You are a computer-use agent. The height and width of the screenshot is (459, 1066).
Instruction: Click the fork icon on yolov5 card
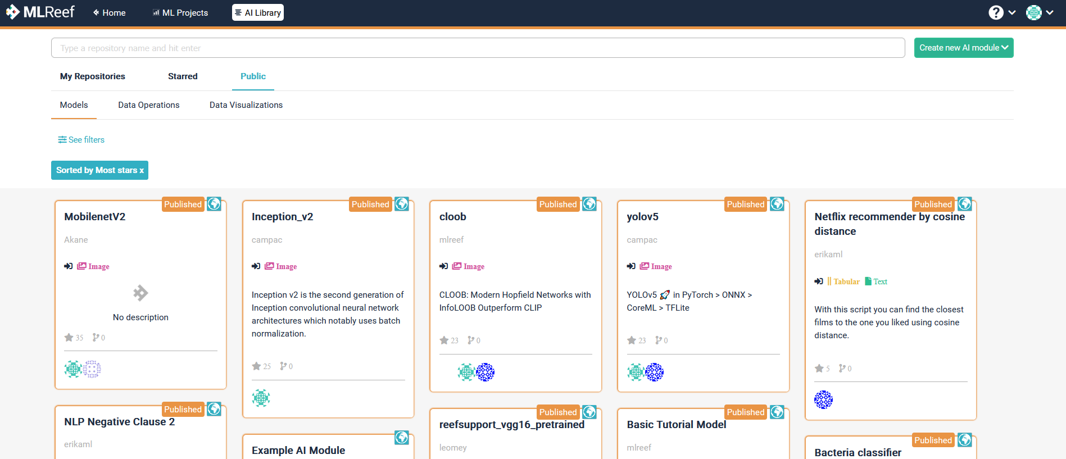coord(659,340)
